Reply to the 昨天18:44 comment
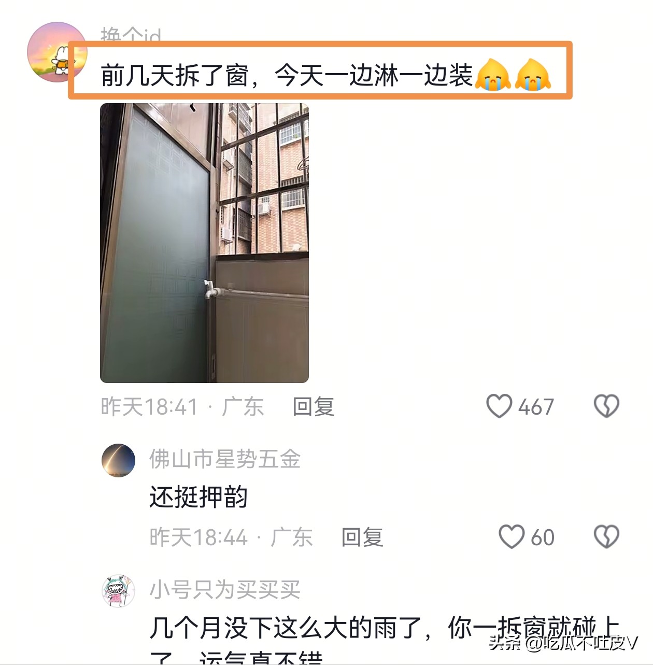This screenshot has width=653, height=666. [x=362, y=537]
